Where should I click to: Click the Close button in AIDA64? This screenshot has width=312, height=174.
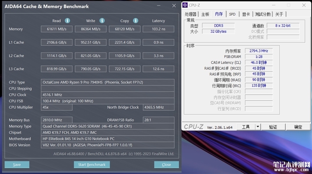click(x=167, y=165)
